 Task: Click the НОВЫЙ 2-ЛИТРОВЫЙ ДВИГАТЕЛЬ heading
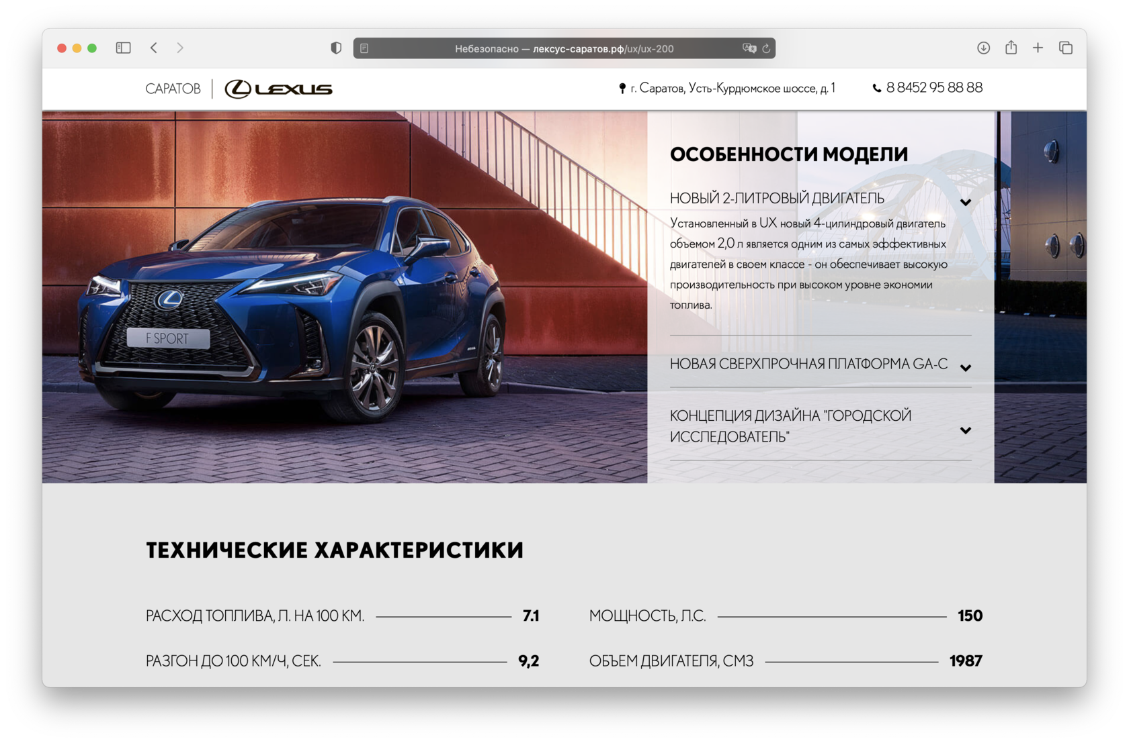click(x=777, y=198)
